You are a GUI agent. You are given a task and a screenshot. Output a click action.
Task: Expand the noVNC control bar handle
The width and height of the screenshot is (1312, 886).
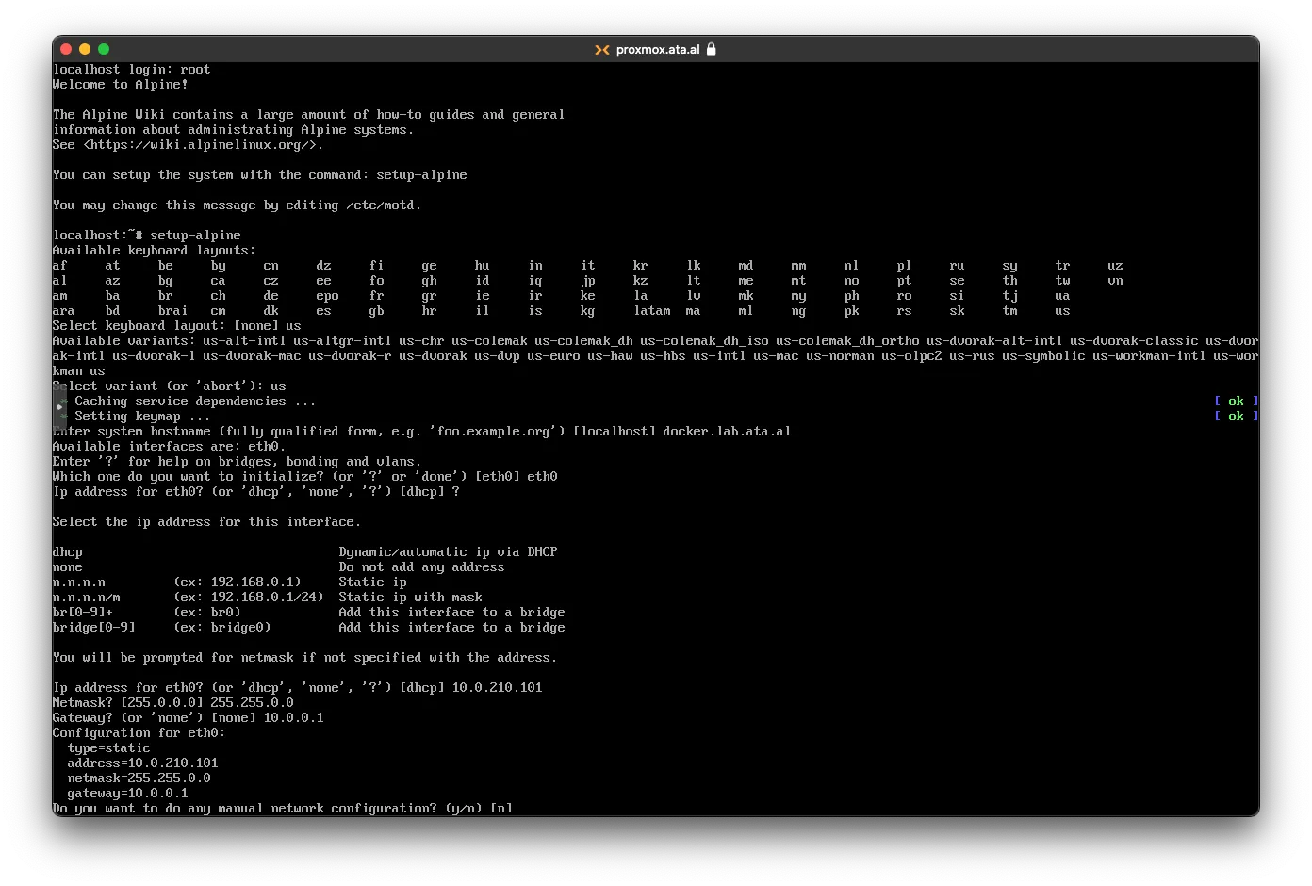(59, 407)
